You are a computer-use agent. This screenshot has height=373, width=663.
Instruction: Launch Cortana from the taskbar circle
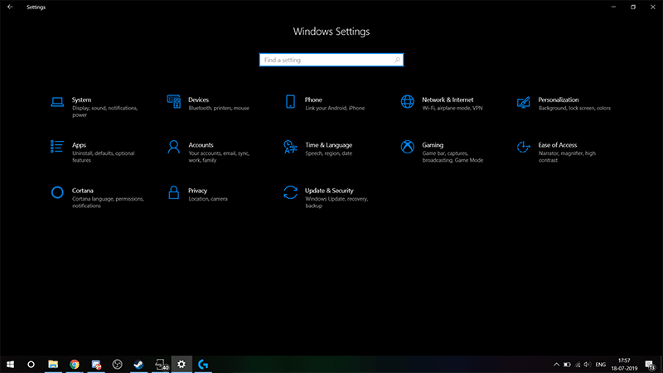click(x=31, y=364)
